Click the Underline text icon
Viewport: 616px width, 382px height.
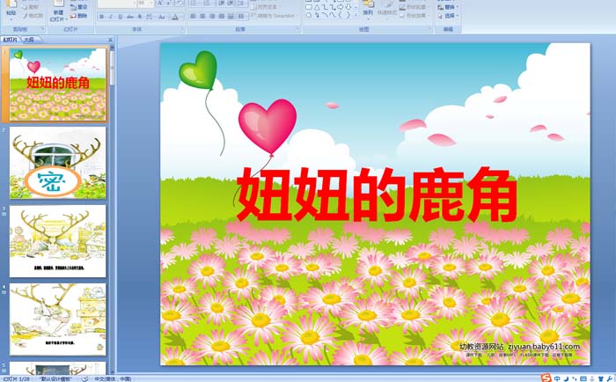pyautogui.click(x=121, y=16)
